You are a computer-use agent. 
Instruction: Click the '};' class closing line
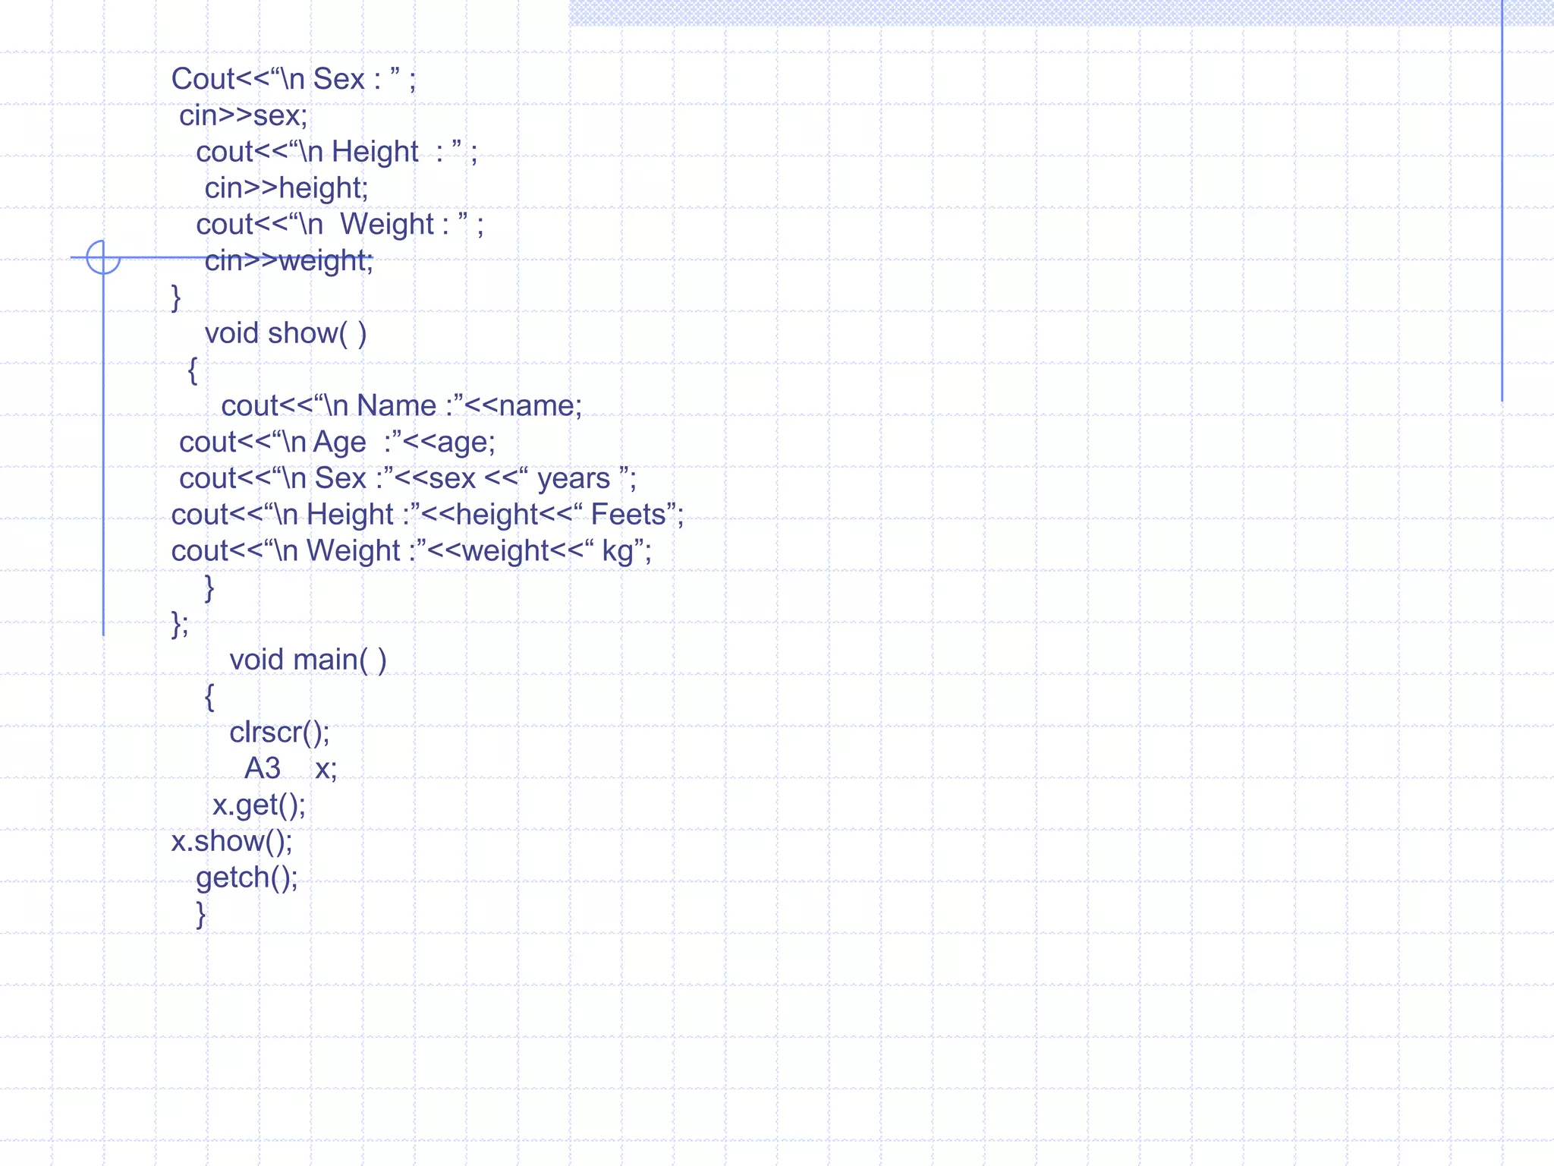point(180,624)
